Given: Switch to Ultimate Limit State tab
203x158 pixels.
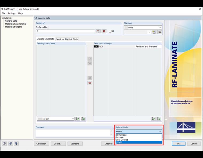Looking at the screenshot, I should click(x=45, y=39).
